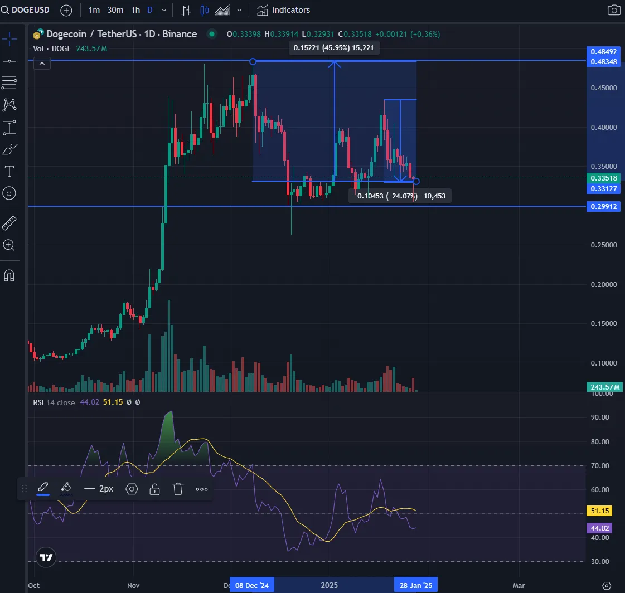Click the Dogecoin symbol logo in legend
625x593 pixels.
38,34
